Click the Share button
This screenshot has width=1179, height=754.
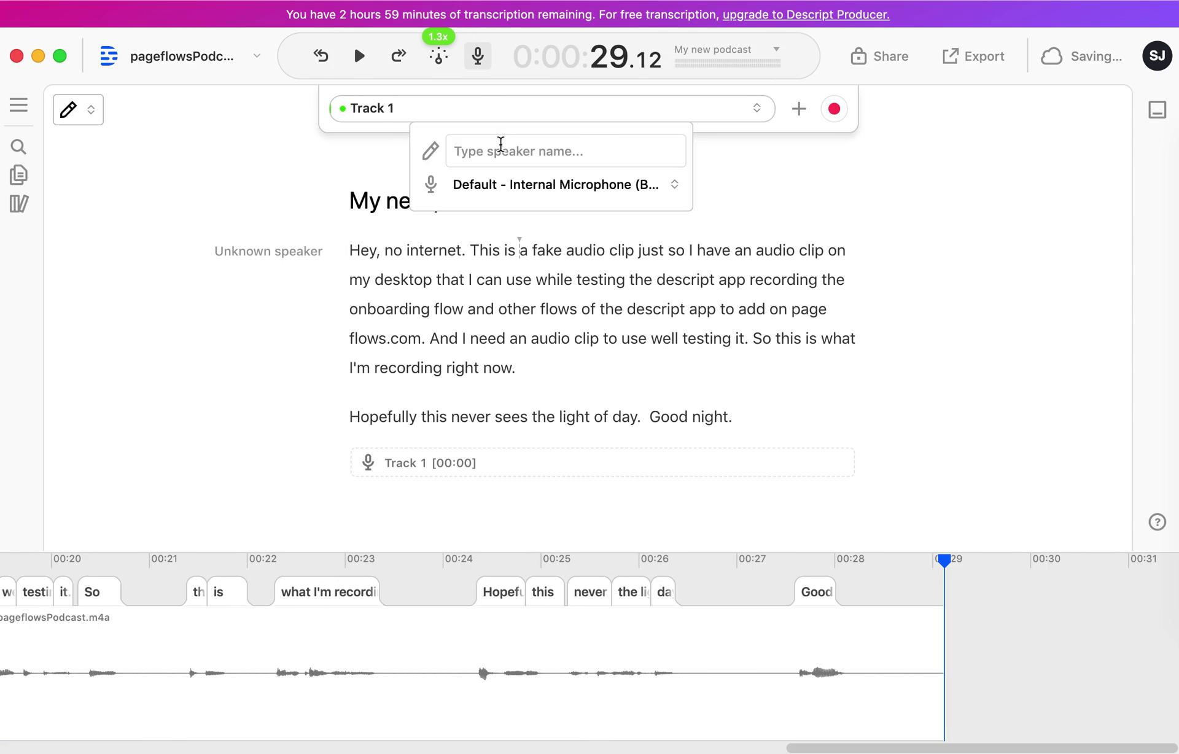[879, 56]
